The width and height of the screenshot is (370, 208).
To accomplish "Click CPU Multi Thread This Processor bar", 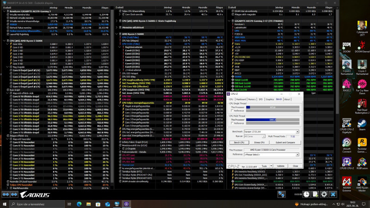I will coord(272,120).
